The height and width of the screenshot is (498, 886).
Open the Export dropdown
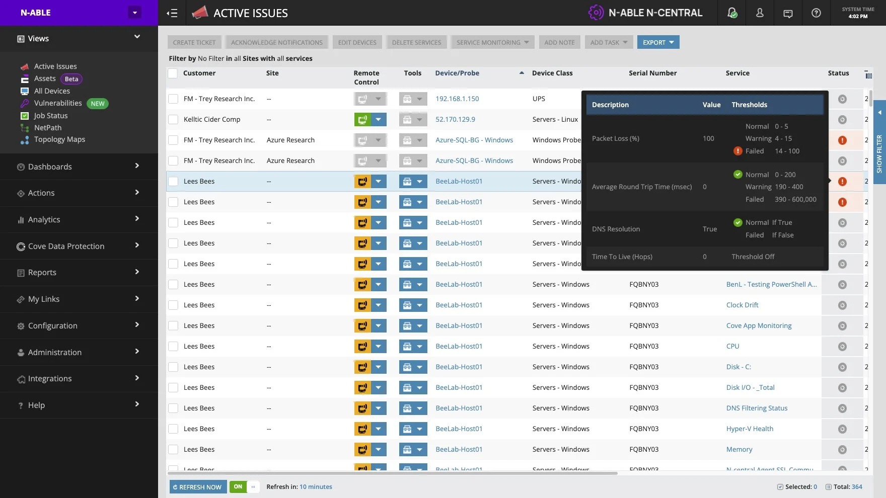(658, 42)
